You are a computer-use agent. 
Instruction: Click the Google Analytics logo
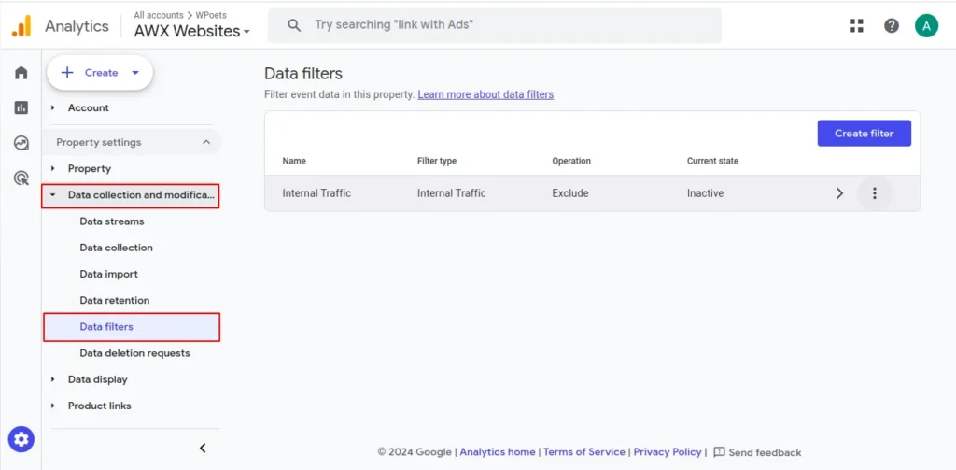click(21, 25)
